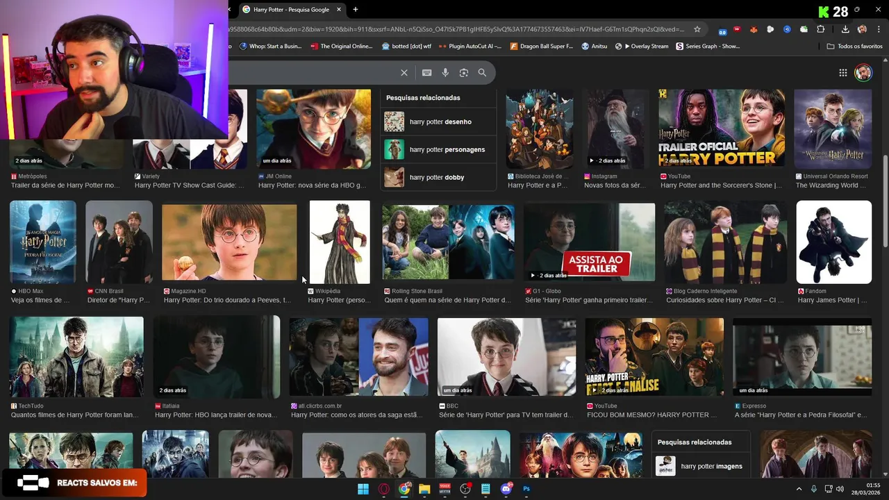This screenshot has width=889, height=500.
Task: Open Opera GX from the taskbar
Action: tap(383, 489)
